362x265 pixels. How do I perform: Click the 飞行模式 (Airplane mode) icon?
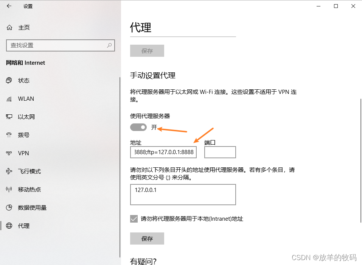point(9,171)
